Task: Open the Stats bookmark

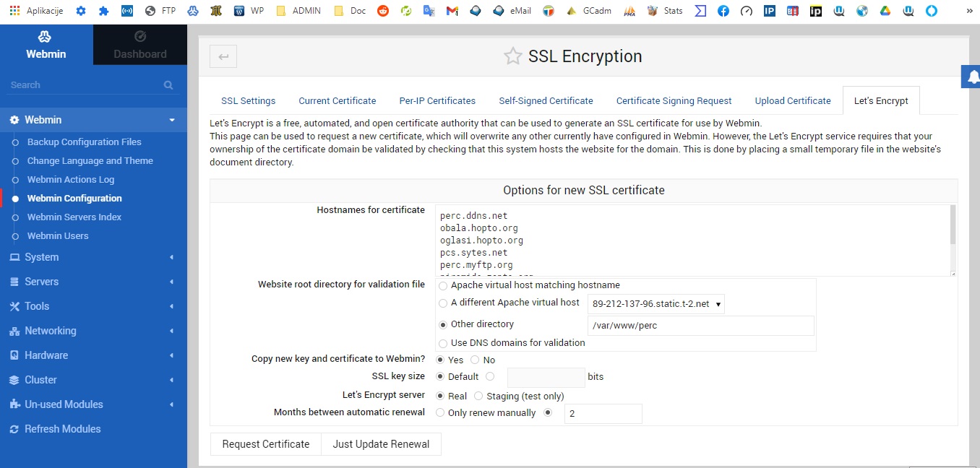Action: coord(665,11)
